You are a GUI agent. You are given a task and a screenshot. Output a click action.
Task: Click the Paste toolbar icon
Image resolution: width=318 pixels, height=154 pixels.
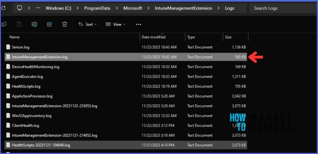[x=19, y=24]
